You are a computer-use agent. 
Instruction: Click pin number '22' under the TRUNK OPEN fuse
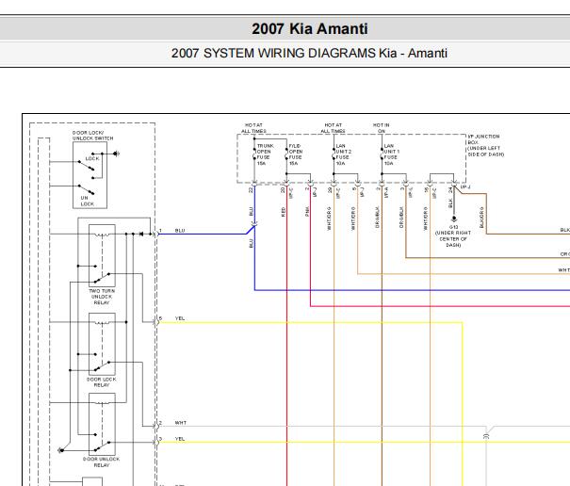[x=251, y=189]
